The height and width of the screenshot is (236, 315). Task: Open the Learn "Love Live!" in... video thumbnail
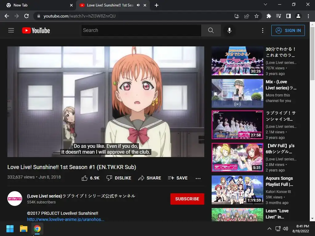click(237, 214)
